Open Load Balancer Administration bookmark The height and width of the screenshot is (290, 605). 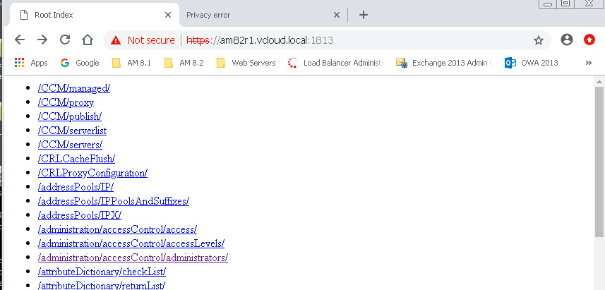coord(336,63)
